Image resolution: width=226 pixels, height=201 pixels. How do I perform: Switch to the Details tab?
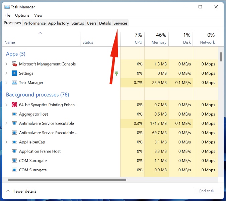click(105, 23)
